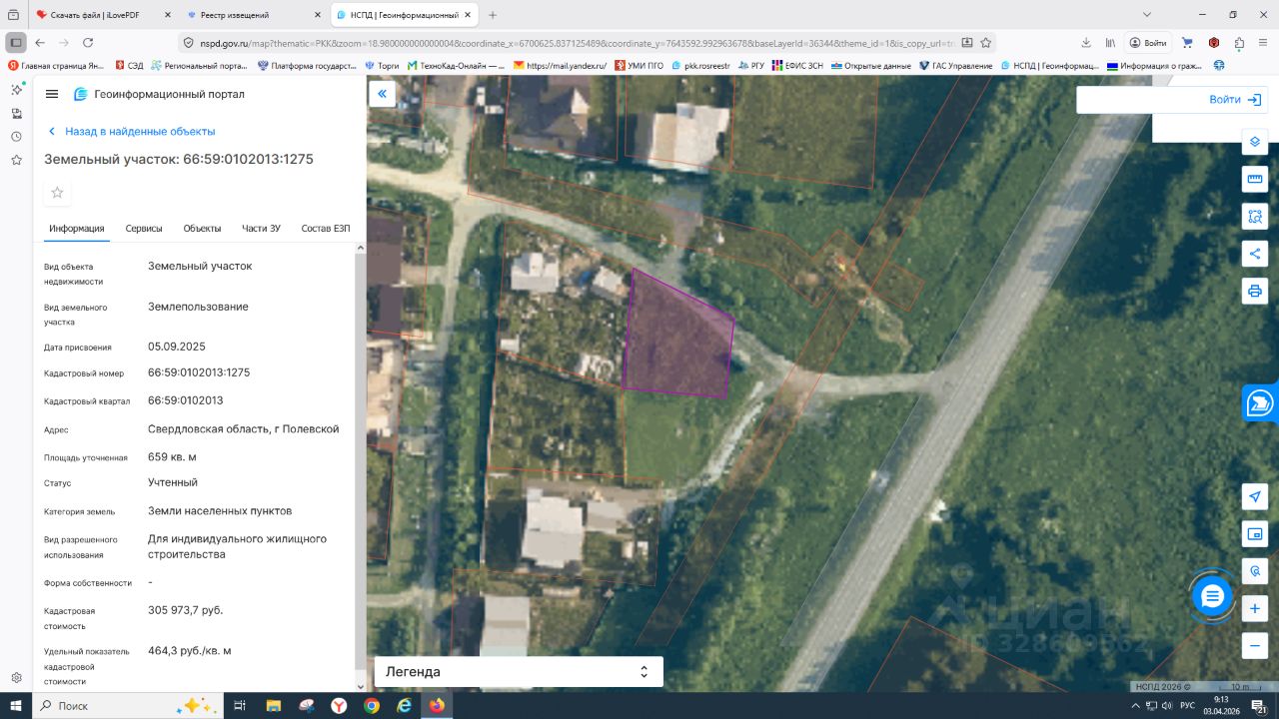The image size is (1279, 719).
Task: Open File Explorer from the taskbar
Action: click(273, 705)
